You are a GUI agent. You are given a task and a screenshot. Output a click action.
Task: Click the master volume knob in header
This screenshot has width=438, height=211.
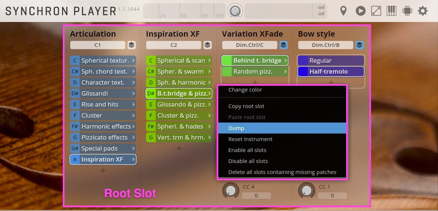coord(235,11)
